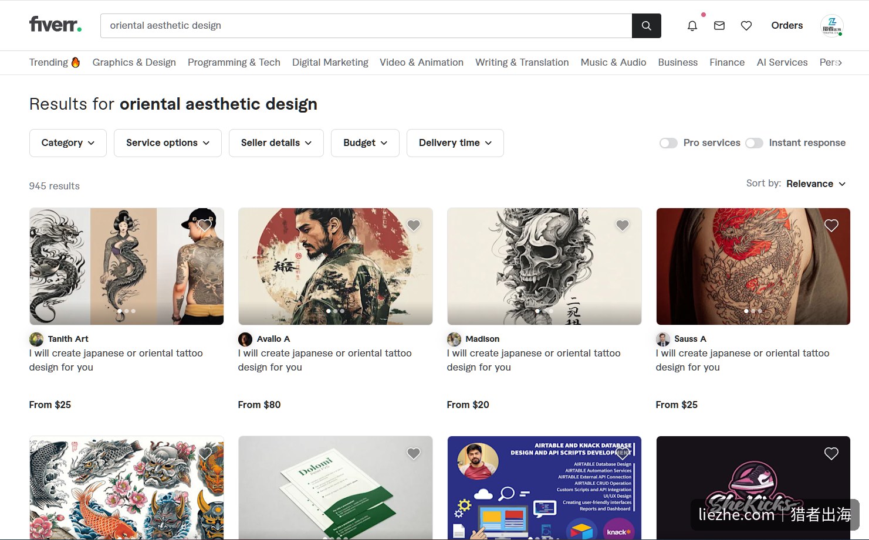Open Sauss A's tattoo design gig title
This screenshot has height=540, width=869.
coord(743,360)
